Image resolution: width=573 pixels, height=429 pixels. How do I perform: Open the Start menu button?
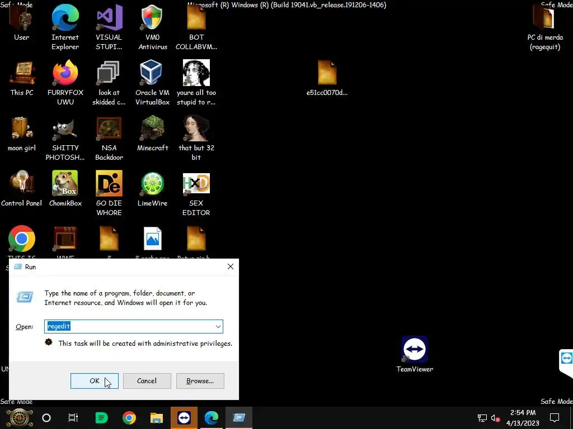20,418
